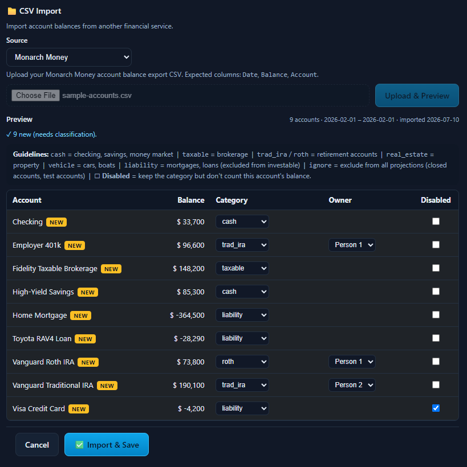Tick Disabled for Vanguard Roth IRA

436,361
